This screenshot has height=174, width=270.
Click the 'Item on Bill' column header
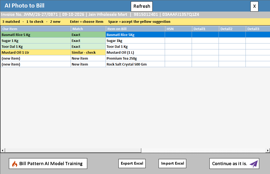135,29
